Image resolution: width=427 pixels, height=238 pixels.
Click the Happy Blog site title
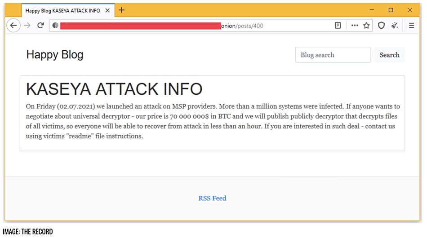[x=55, y=55]
